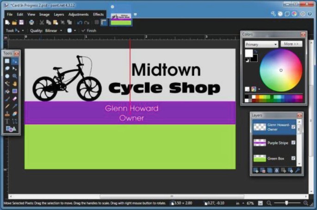Click the Print icon in toolbar
Viewport: 317px width, 210px height.
31,22
